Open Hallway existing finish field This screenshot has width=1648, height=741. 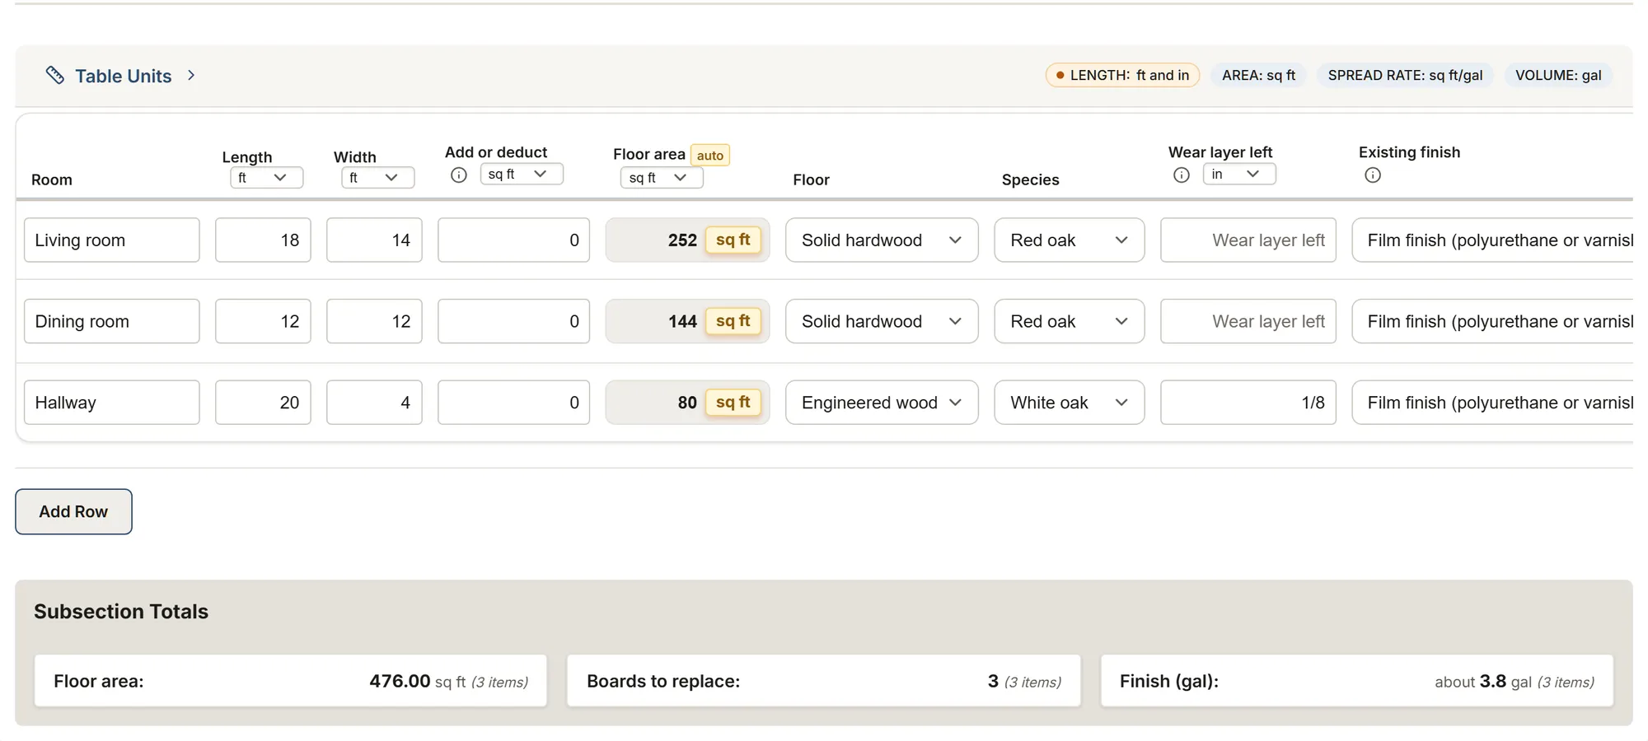1493,403
